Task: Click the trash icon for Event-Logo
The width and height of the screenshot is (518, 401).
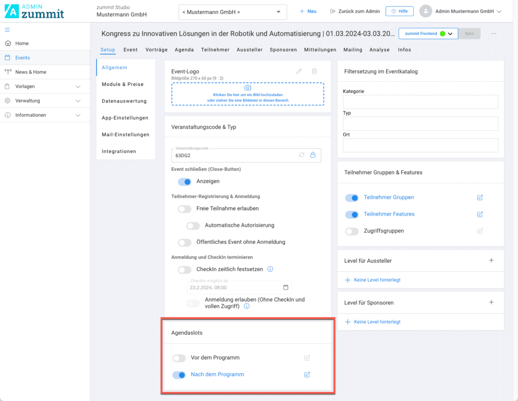Action: pos(314,71)
